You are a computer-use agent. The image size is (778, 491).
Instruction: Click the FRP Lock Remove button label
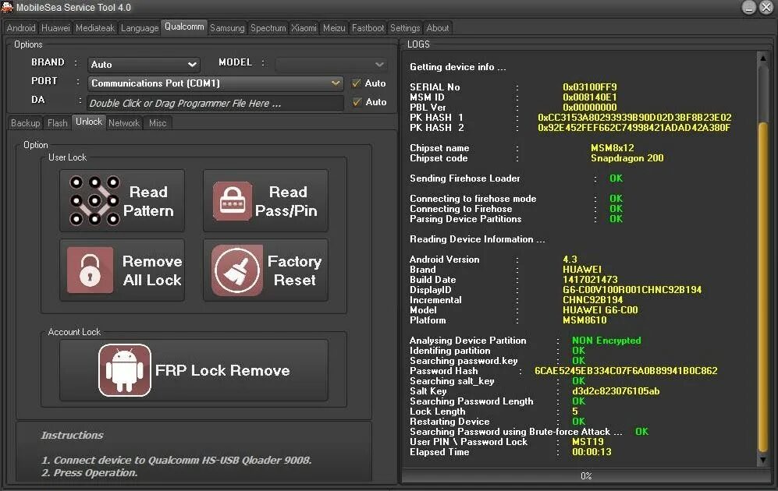pyautogui.click(x=222, y=371)
